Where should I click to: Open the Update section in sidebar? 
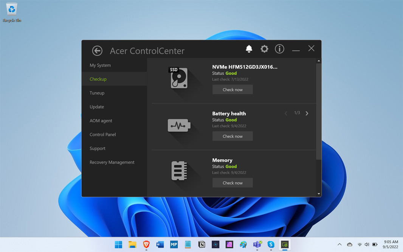click(x=97, y=107)
